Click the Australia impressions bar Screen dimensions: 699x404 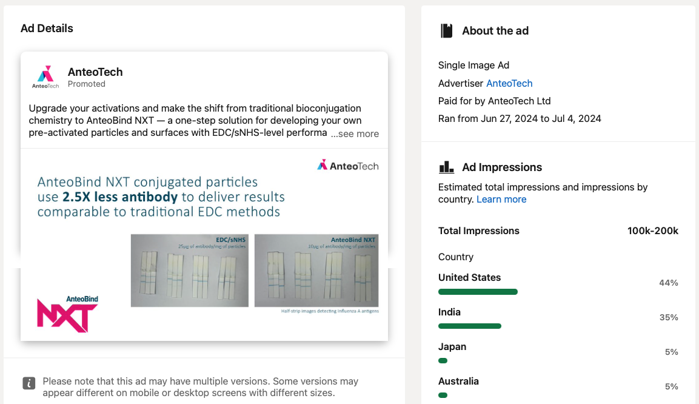(443, 395)
